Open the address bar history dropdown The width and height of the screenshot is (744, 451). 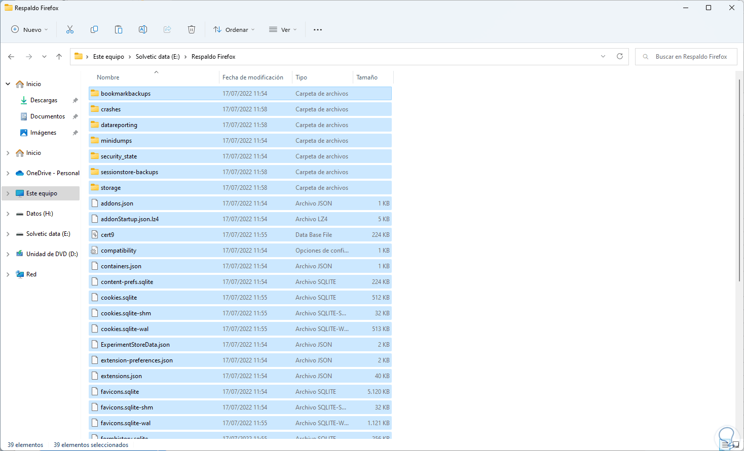pyautogui.click(x=603, y=56)
